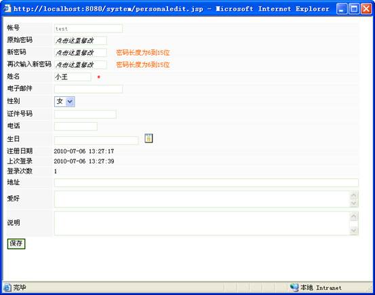Click the 地址 address input field

coord(206,183)
